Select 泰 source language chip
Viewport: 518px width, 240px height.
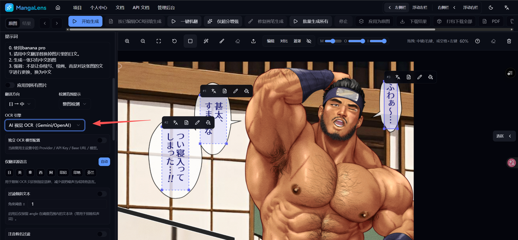(30, 172)
